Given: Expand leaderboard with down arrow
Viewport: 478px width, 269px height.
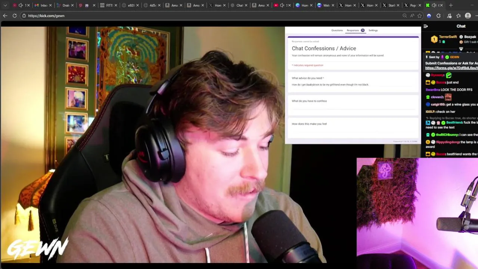Looking at the screenshot, I should (x=461, y=49).
